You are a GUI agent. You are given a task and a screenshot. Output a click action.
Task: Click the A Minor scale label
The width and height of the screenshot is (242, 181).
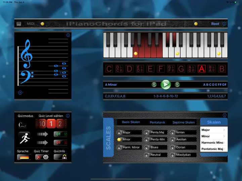point(111,84)
